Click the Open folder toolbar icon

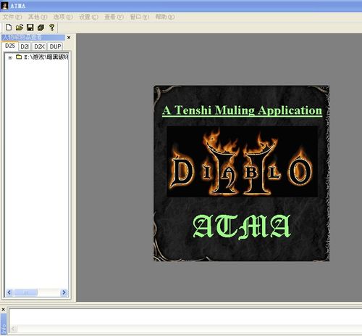coord(20,27)
